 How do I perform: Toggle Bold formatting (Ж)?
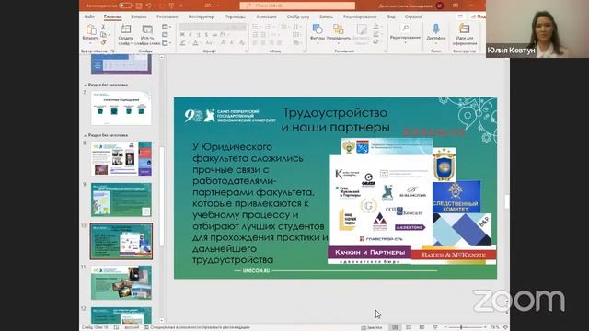pyautogui.click(x=182, y=35)
